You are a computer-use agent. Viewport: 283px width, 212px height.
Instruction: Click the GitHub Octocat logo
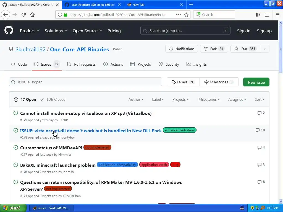9,30
